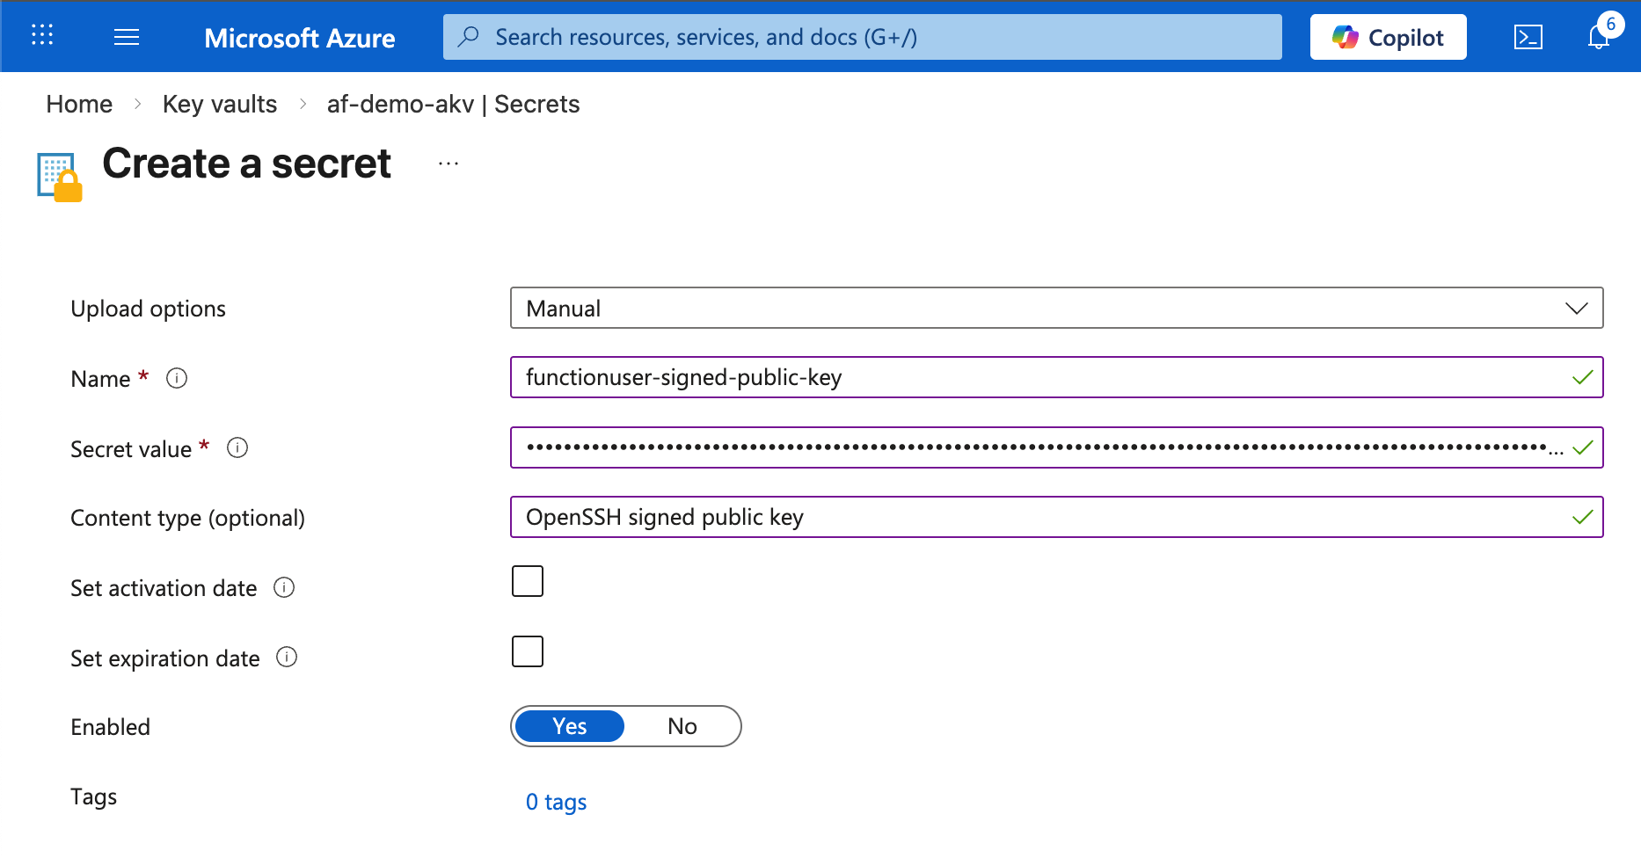Check the Set expiration date box

click(x=528, y=651)
